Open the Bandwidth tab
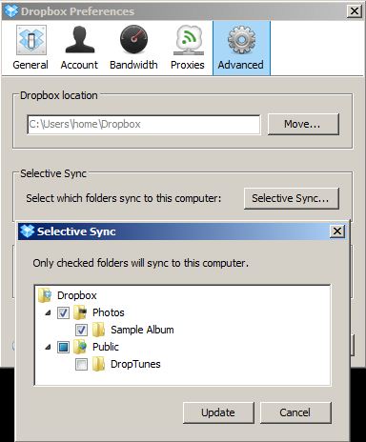Screen dimensions: 366x442 [x=133, y=48]
